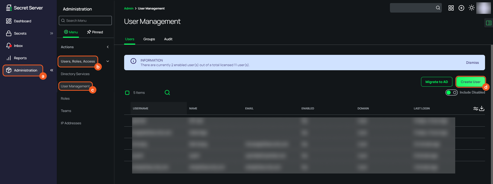This screenshot has width=493, height=184.
Task: Open the Pinned menu tab
Action: [x=95, y=32]
